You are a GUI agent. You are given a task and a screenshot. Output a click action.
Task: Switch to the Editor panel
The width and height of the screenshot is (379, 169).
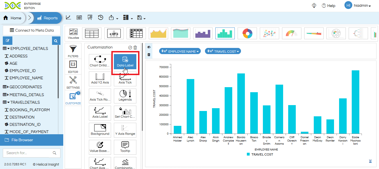(x=73, y=67)
